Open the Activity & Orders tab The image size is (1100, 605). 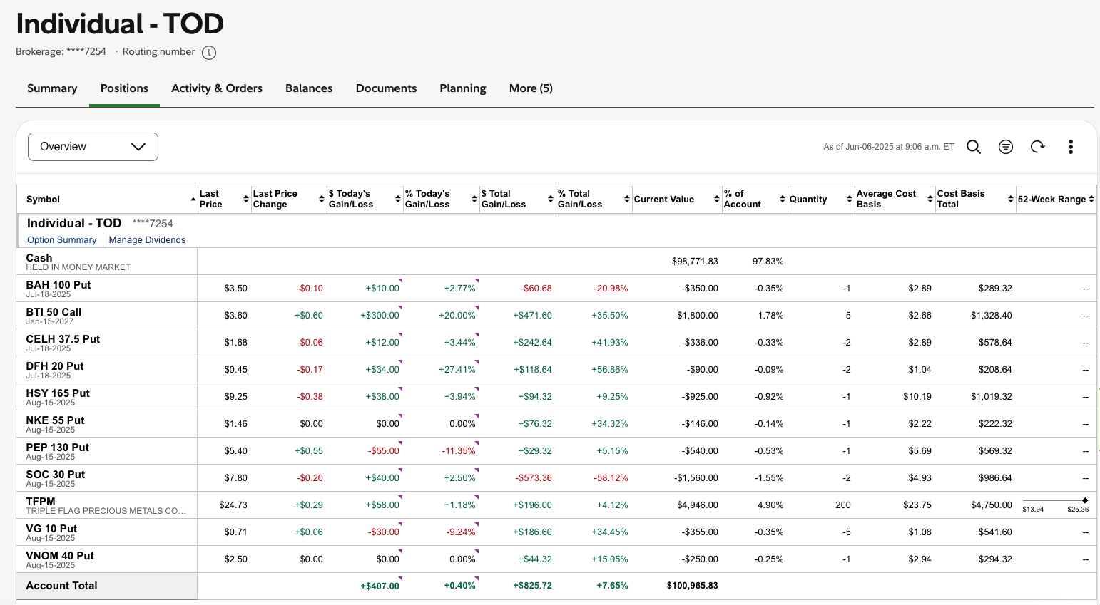click(x=217, y=88)
